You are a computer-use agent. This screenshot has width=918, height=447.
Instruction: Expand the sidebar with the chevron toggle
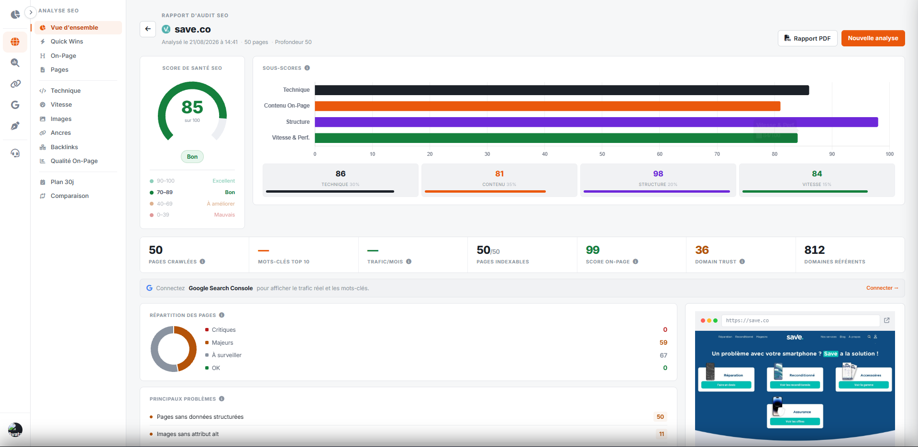pos(31,12)
